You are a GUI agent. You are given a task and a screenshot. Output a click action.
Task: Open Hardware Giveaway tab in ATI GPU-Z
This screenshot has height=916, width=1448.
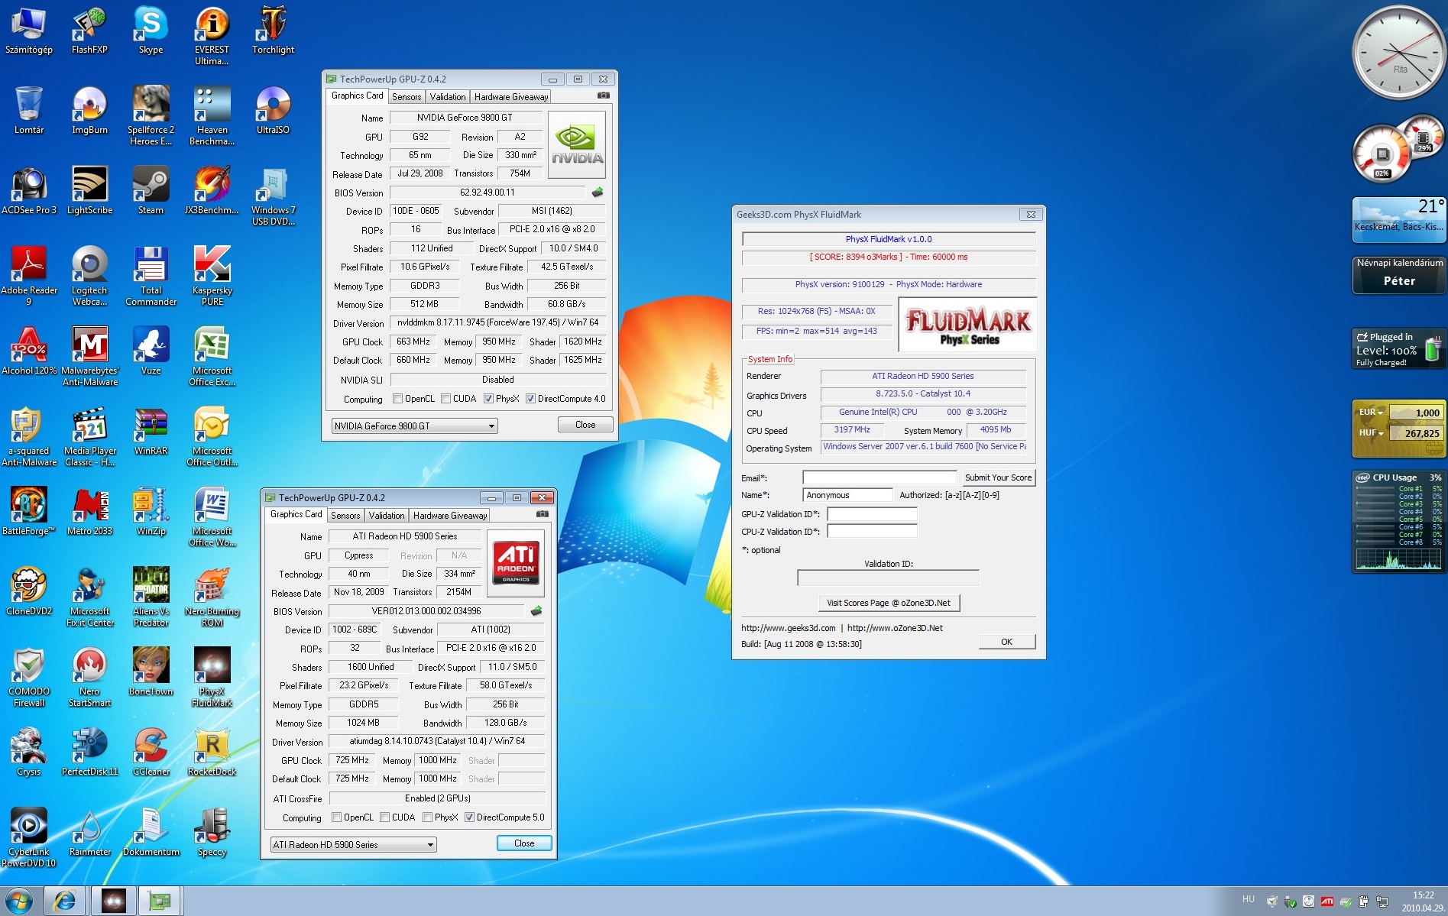[450, 516]
